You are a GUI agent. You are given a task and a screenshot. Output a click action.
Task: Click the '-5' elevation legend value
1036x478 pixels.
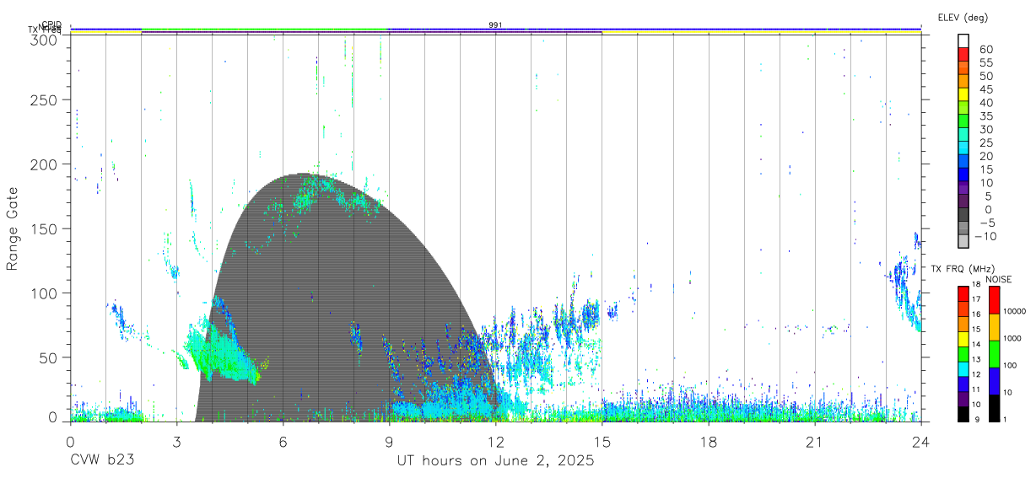coord(986,223)
